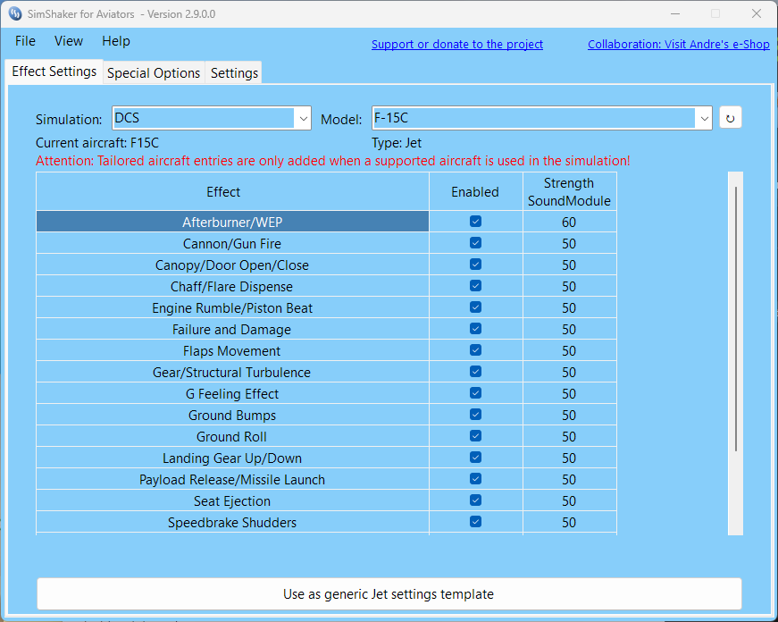This screenshot has height=622, width=778.
Task: Click the Strength SoundModule column header
Action: point(569,191)
